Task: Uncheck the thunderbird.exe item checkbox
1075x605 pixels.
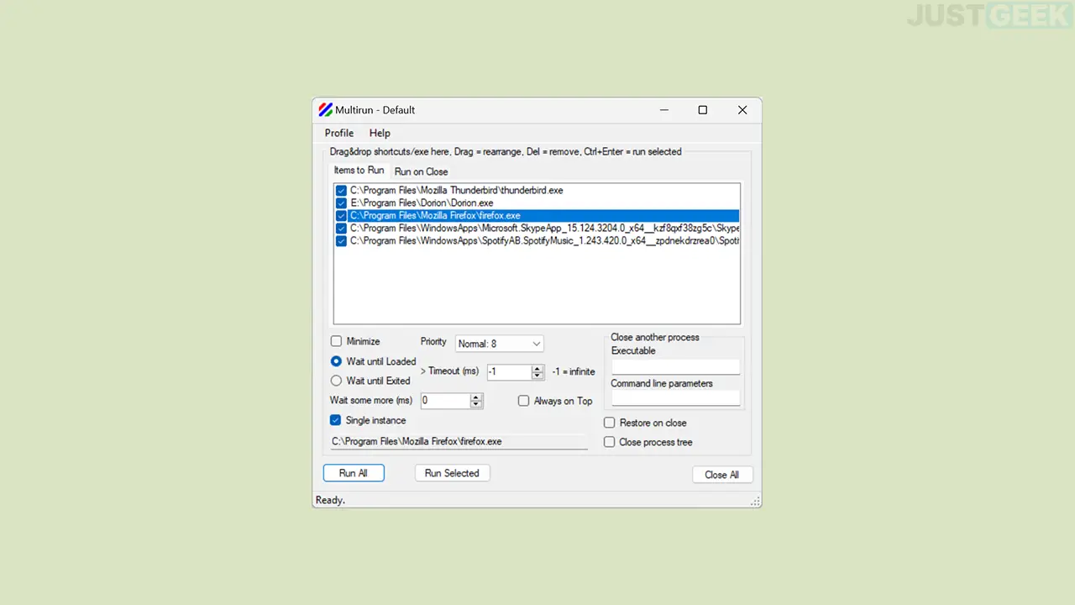Action: coord(341,191)
